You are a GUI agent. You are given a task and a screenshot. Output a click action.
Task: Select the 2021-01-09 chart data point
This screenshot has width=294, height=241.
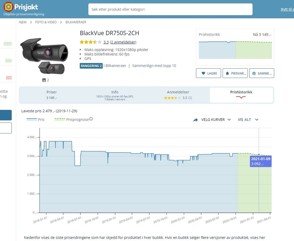coord(259,154)
